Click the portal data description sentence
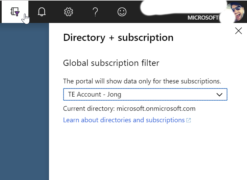This screenshot has width=247, height=180. [142, 81]
